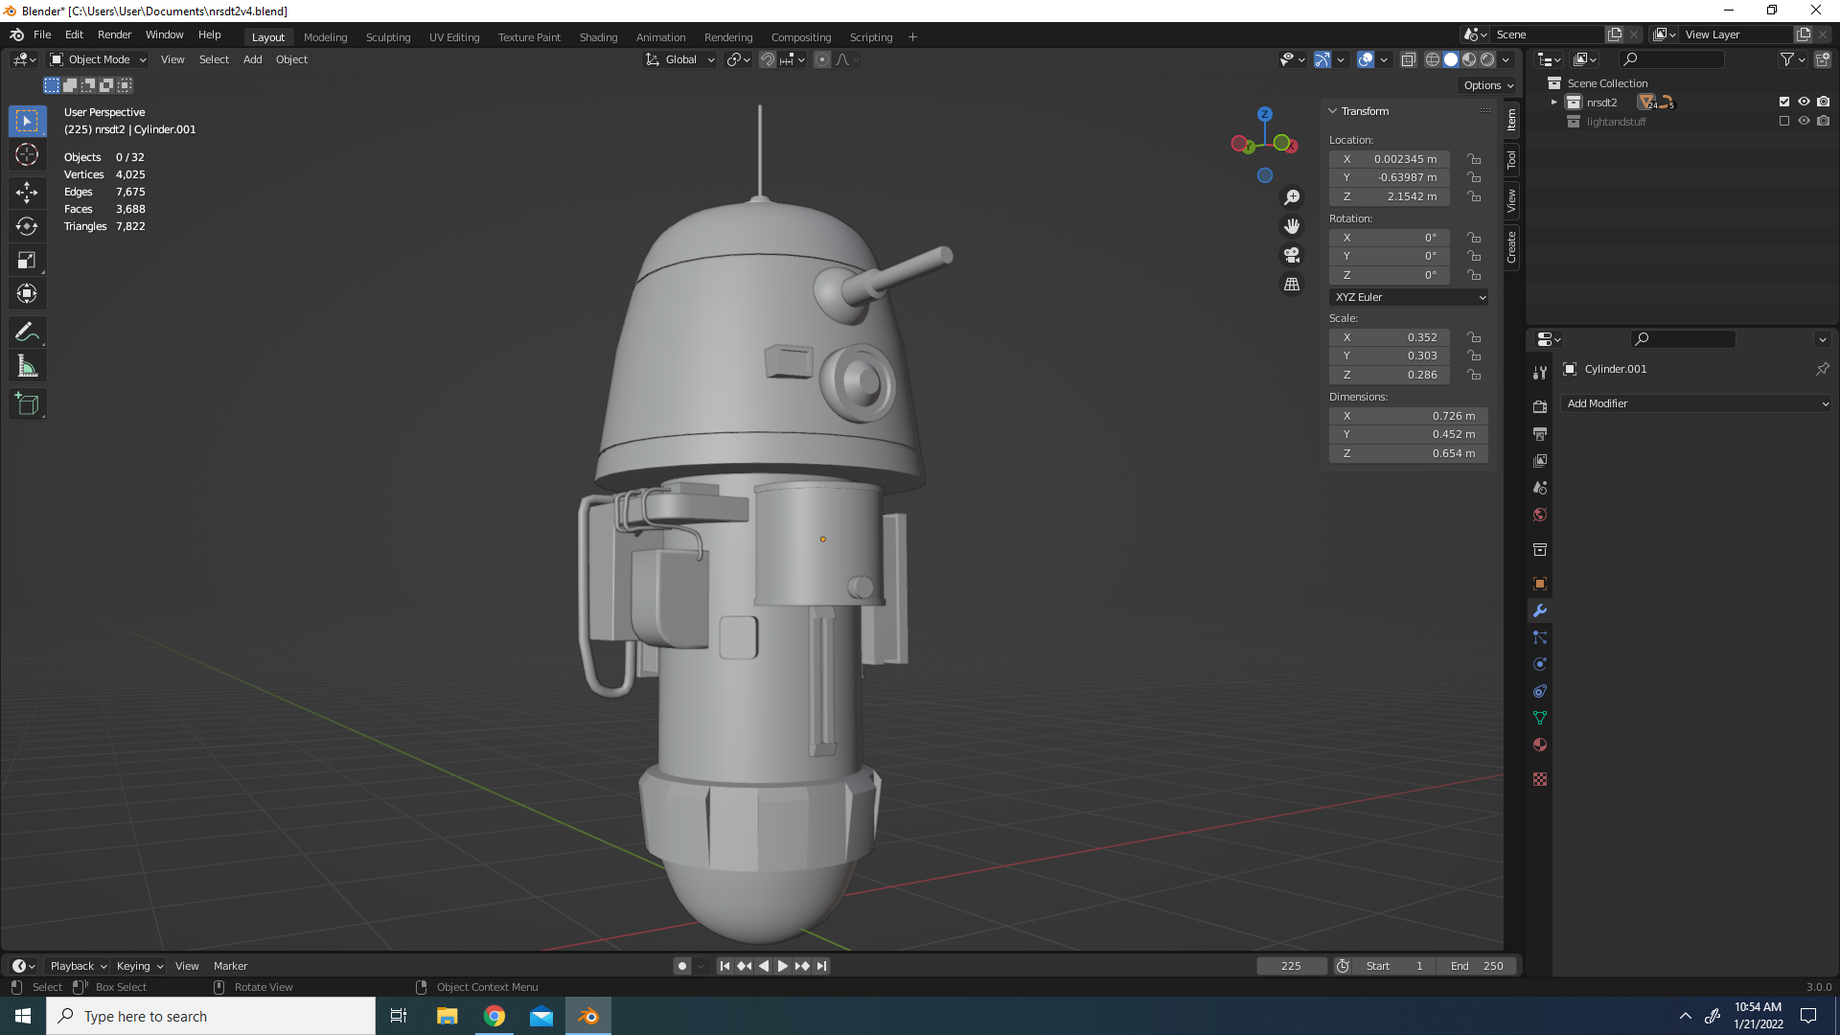Open Global transform orientation dropdown
The image size is (1840, 1035).
click(x=679, y=59)
